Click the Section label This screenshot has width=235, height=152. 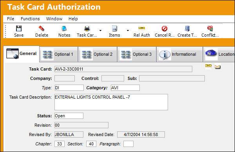pos(75,144)
